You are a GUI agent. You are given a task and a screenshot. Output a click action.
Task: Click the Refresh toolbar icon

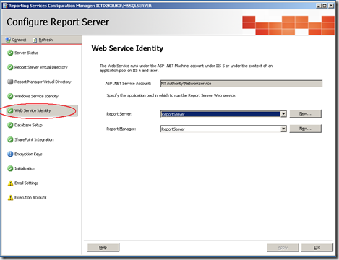click(x=35, y=40)
